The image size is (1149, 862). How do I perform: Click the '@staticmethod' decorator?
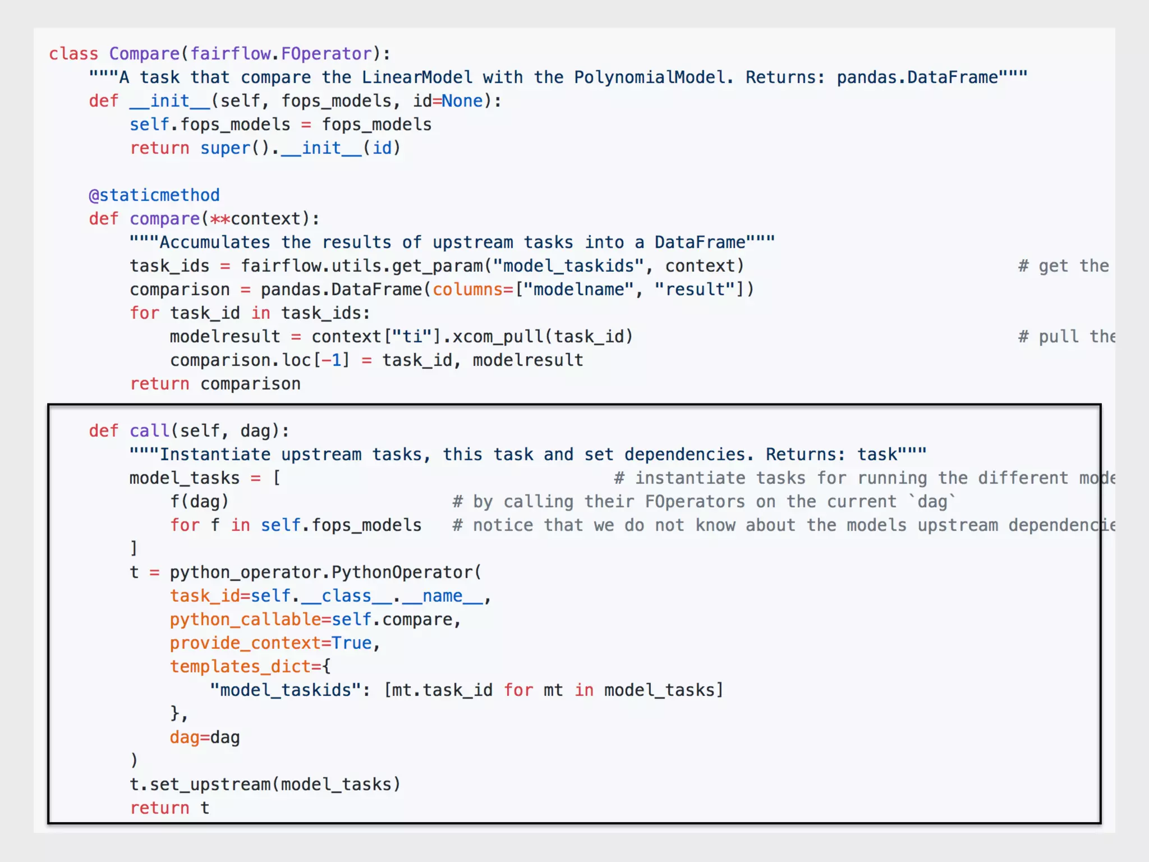click(154, 195)
